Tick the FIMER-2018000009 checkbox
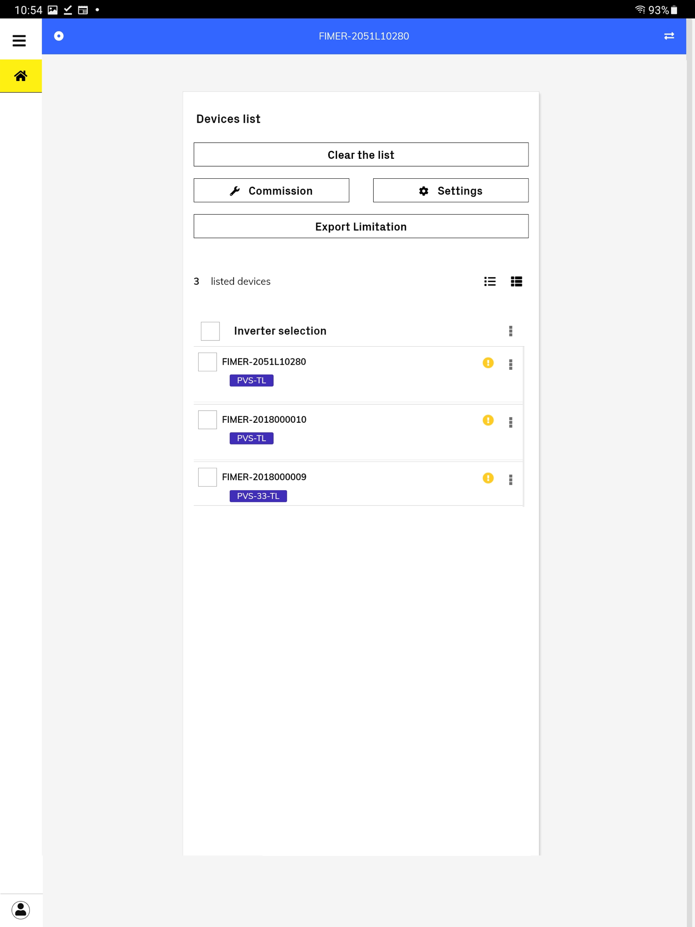 pos(207,477)
